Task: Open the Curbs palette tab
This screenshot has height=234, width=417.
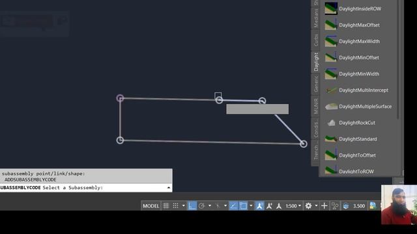Action: pos(315,40)
